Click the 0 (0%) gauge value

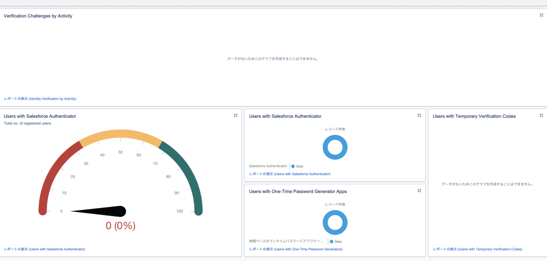[120, 225]
